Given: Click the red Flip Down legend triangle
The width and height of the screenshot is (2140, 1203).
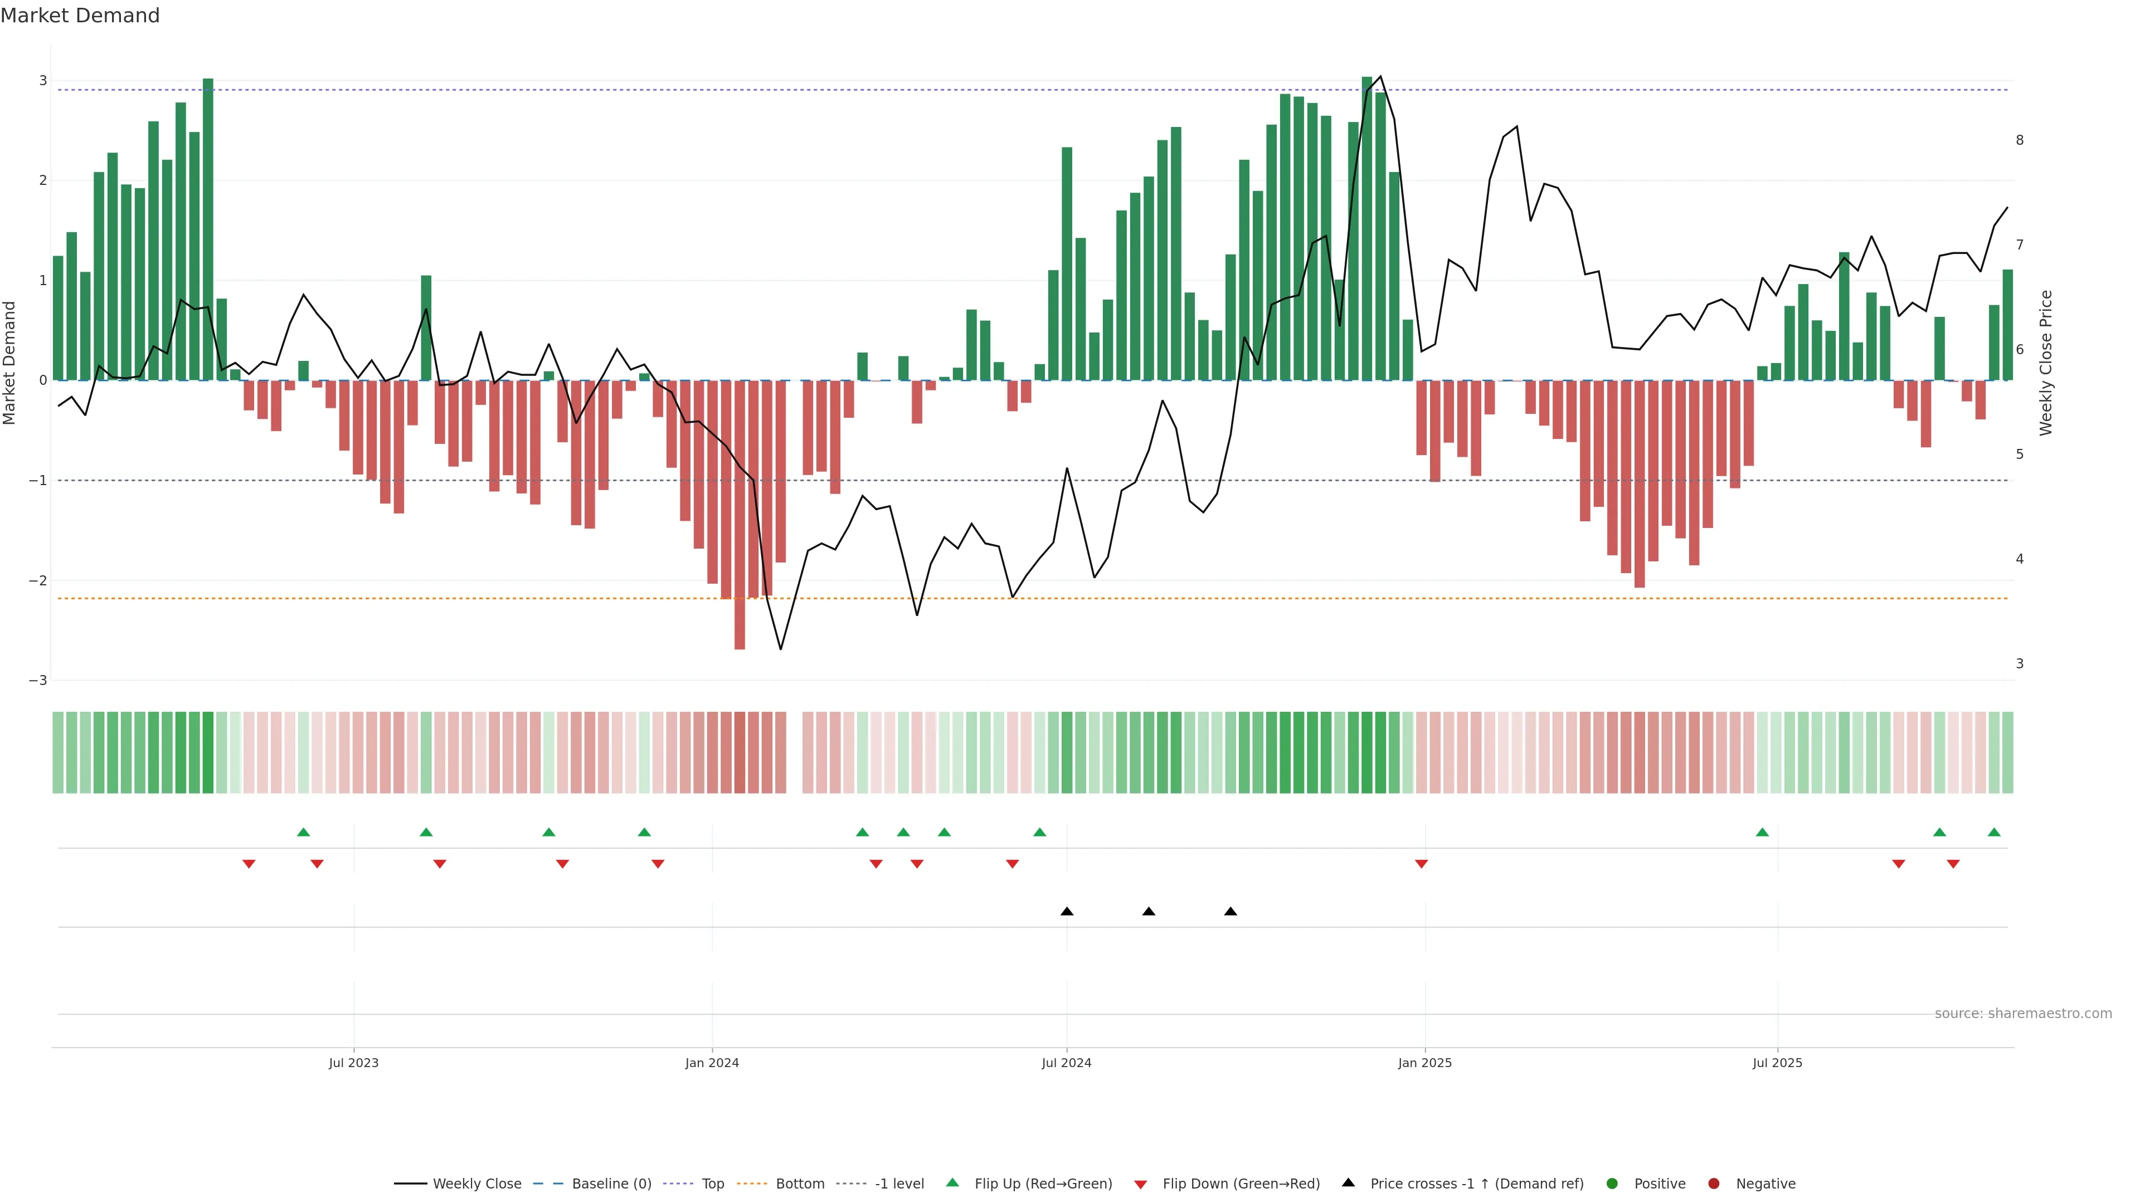Looking at the screenshot, I should [x=1140, y=1184].
